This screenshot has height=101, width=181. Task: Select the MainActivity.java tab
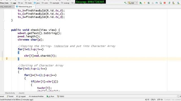(25, 7)
